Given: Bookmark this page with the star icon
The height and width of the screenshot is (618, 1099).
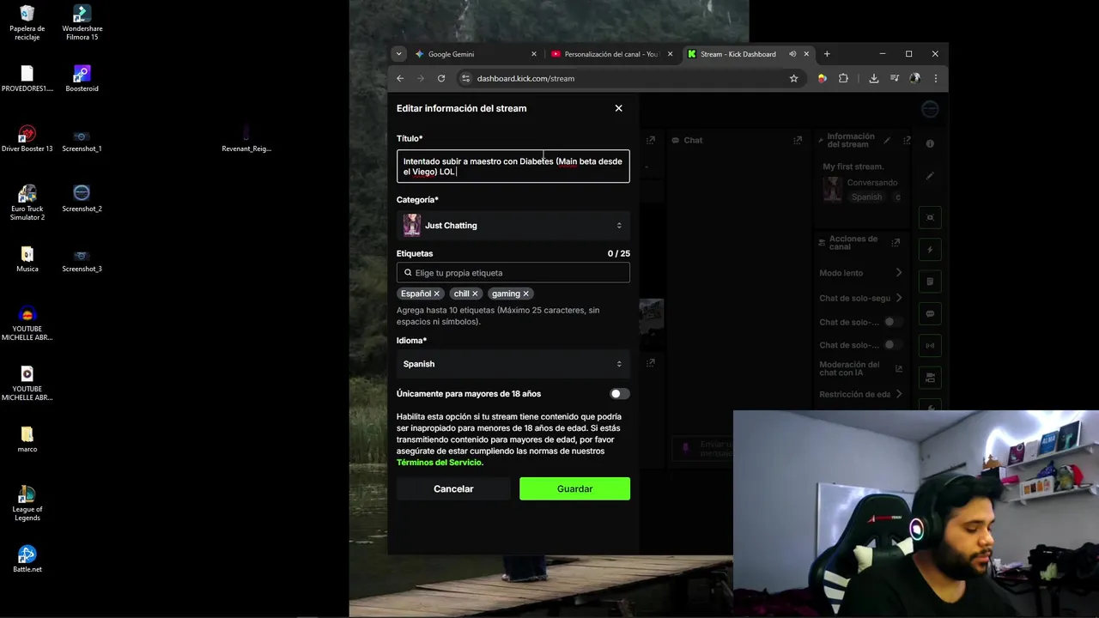Looking at the screenshot, I should click(793, 78).
